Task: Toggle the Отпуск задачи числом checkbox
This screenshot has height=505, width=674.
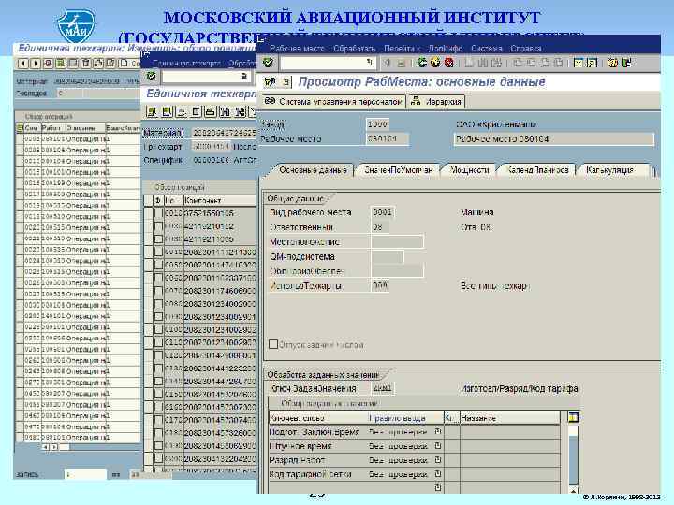Action: tap(273, 344)
